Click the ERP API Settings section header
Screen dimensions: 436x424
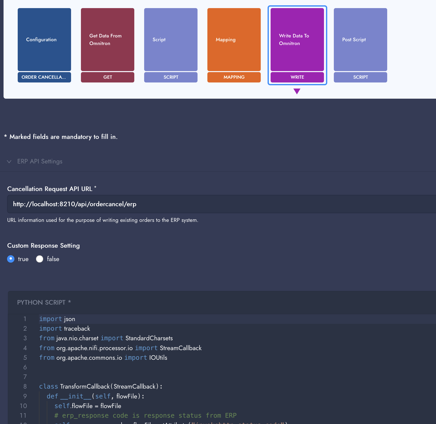pyautogui.click(x=40, y=161)
